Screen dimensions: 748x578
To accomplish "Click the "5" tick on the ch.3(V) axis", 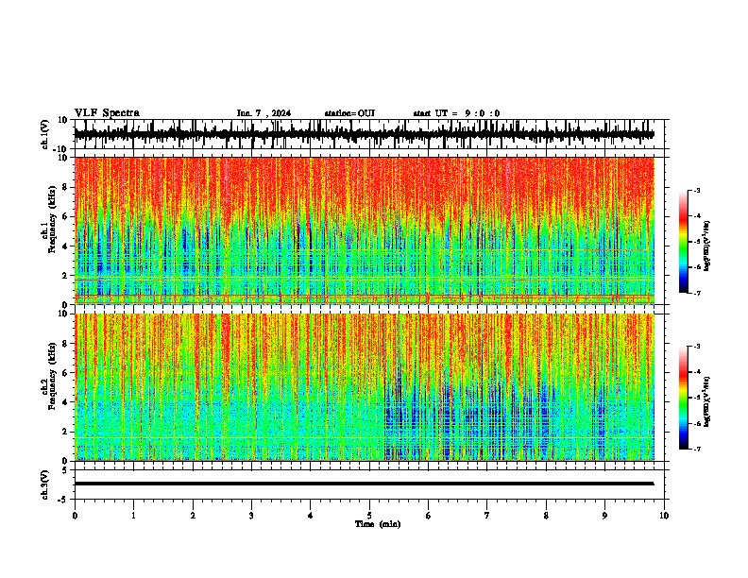I will coord(65,470).
